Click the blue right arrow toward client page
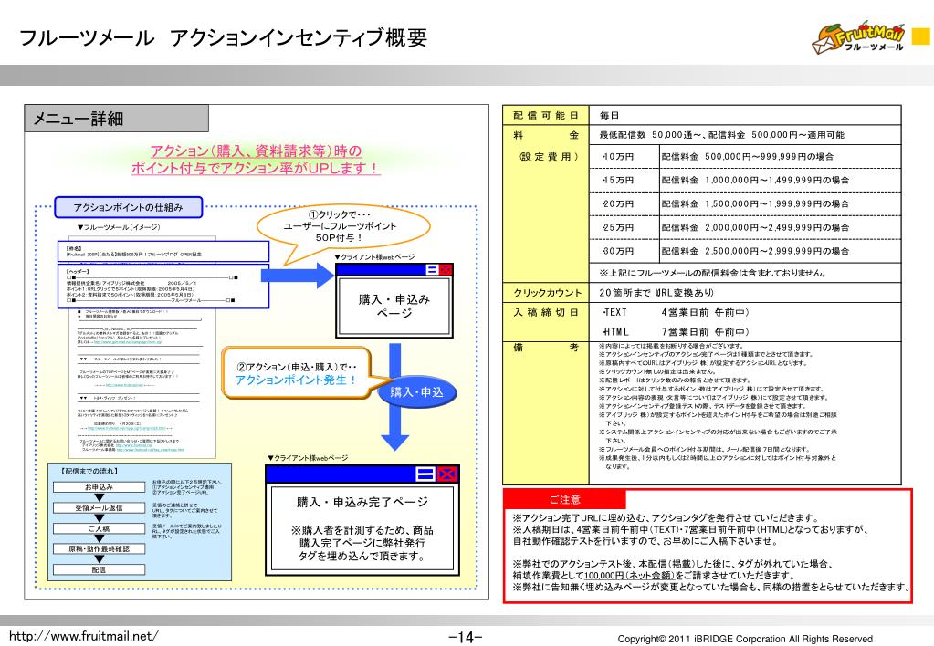Screen dimensions: 934x646 coord(298,275)
